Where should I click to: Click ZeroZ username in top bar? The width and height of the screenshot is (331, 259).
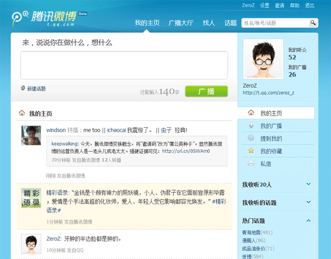248,6
